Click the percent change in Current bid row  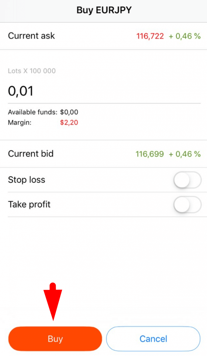[x=185, y=154]
